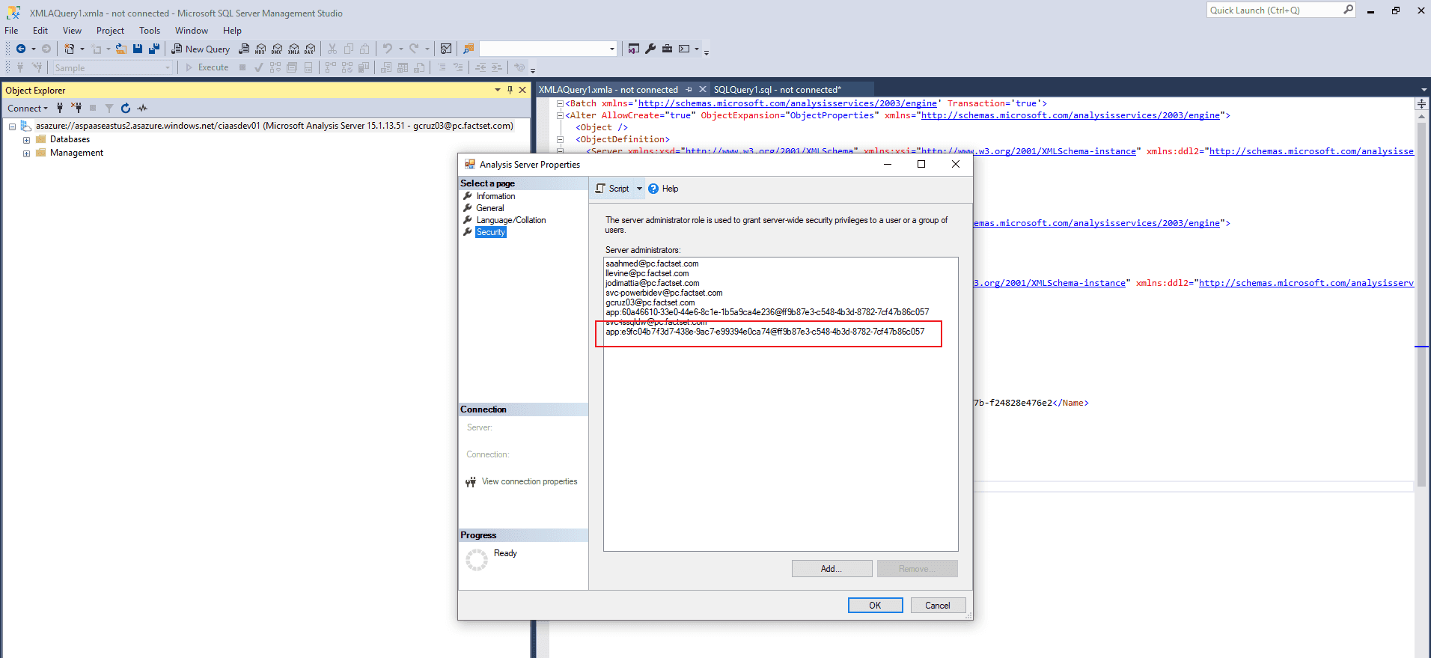Click the Navigate Backward arrow icon

pyautogui.click(x=21, y=49)
